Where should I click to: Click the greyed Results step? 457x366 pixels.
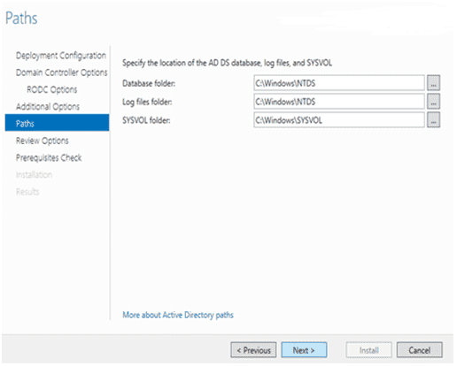point(27,192)
